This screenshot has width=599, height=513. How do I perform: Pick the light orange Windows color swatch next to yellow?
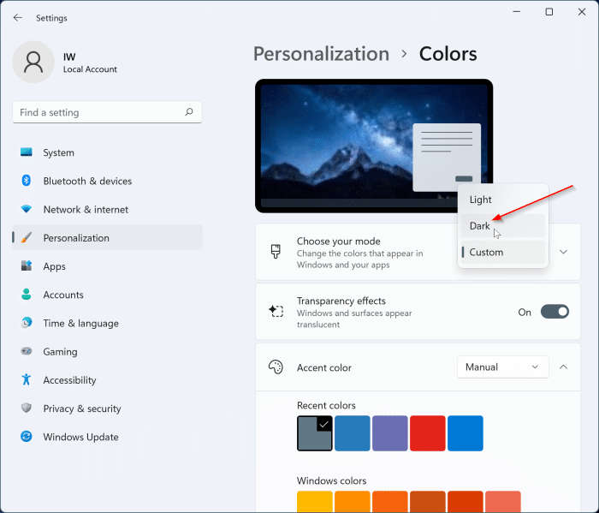(353, 502)
